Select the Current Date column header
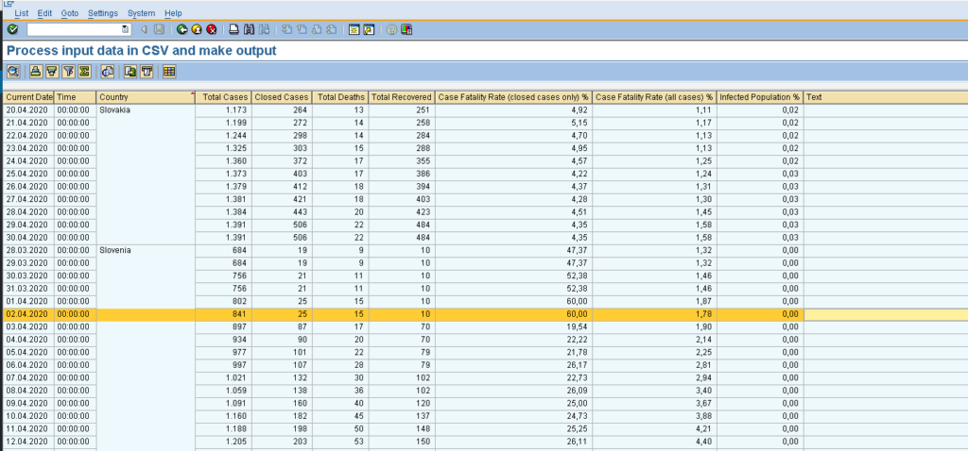 [28, 97]
